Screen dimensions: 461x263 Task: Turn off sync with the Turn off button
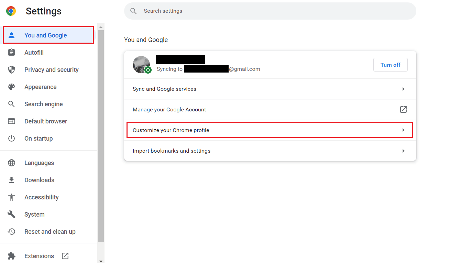point(391,65)
